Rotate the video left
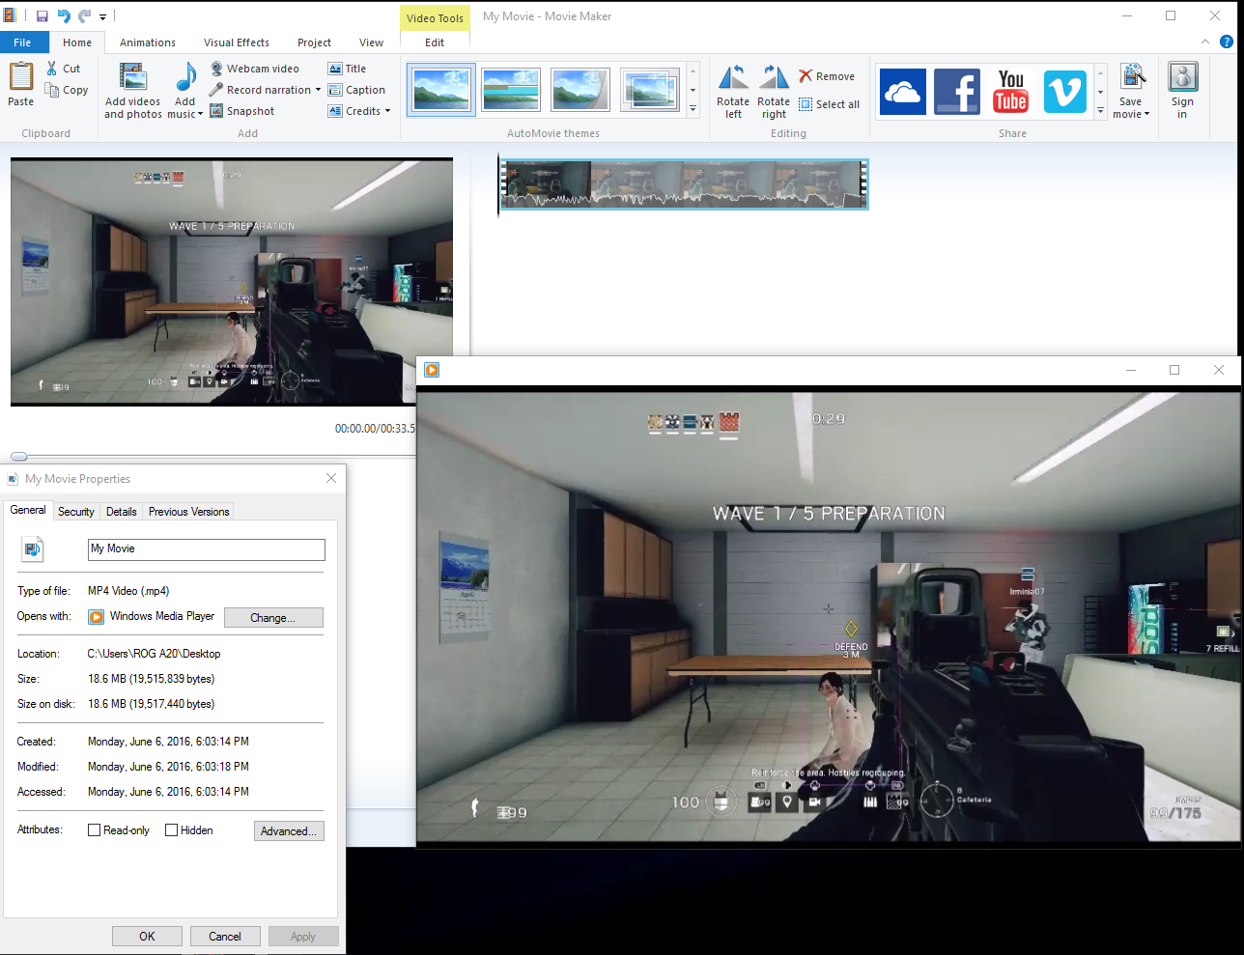 (x=733, y=91)
